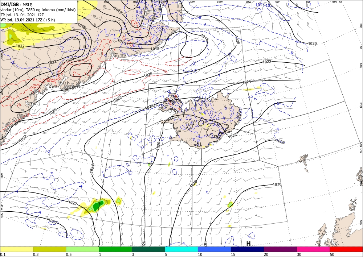Click the purple 20–30 mm legend color
This screenshot has height=257, width=363.
[280, 249]
